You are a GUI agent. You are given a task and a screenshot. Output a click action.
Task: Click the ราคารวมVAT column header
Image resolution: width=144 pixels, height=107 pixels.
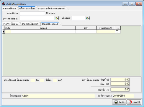tap(106, 28)
